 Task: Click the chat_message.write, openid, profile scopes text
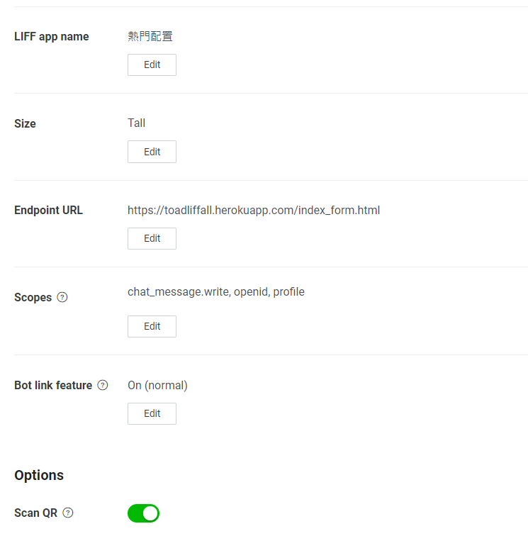pos(215,291)
